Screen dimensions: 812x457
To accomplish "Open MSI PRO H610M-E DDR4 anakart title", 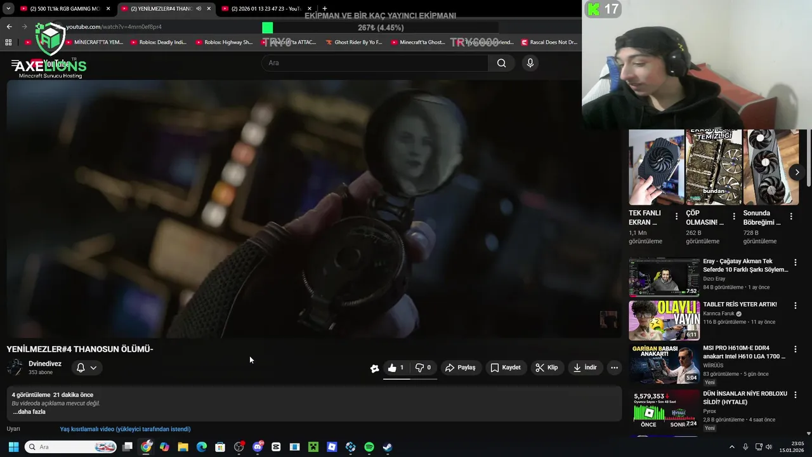I will coord(745,352).
